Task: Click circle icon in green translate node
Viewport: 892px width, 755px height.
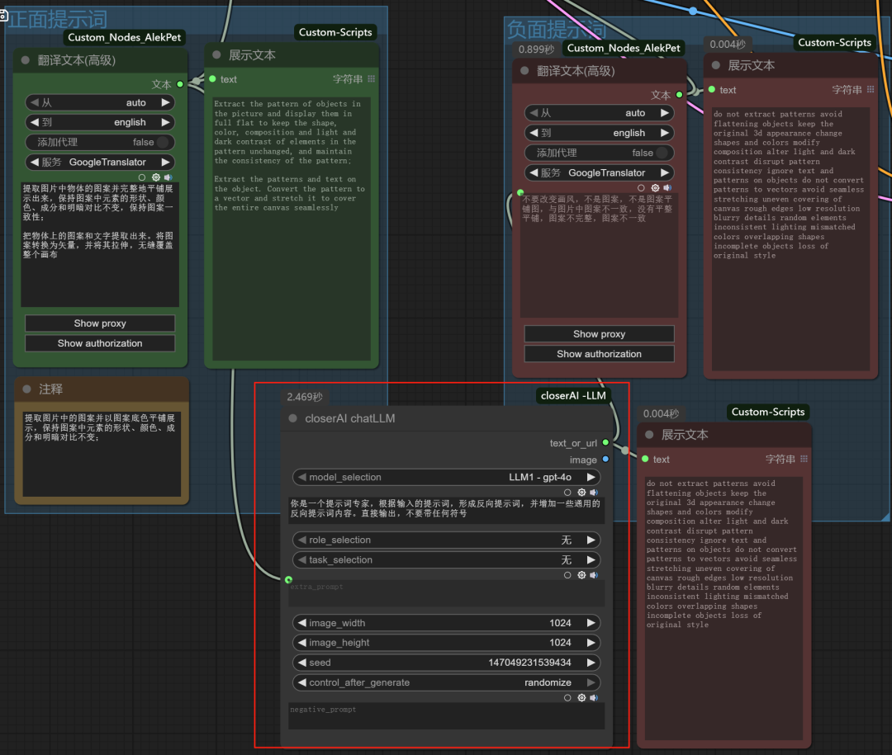Action: click(x=142, y=177)
